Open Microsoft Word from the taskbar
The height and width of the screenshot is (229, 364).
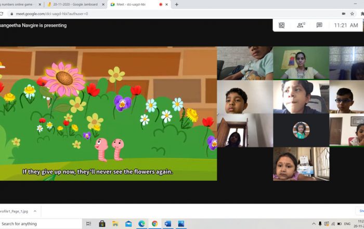[x=167, y=224]
